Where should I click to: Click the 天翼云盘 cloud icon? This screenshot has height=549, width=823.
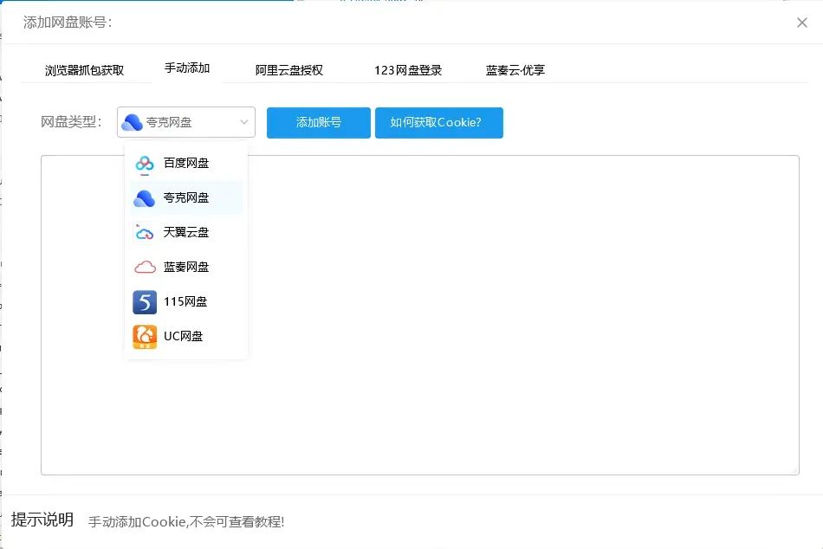pos(145,233)
